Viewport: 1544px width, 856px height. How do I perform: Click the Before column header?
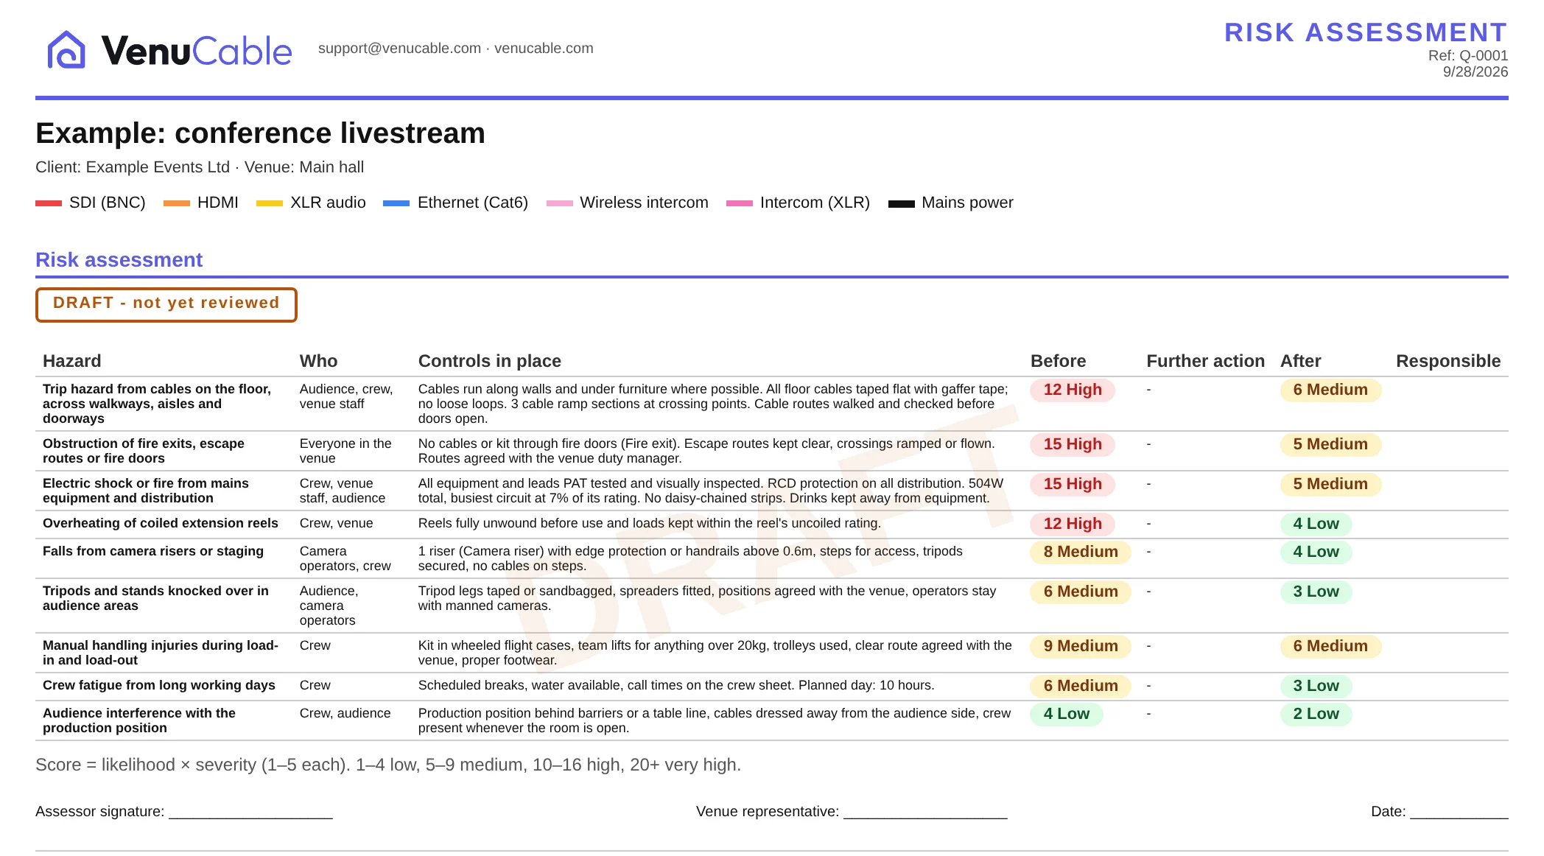(1058, 361)
